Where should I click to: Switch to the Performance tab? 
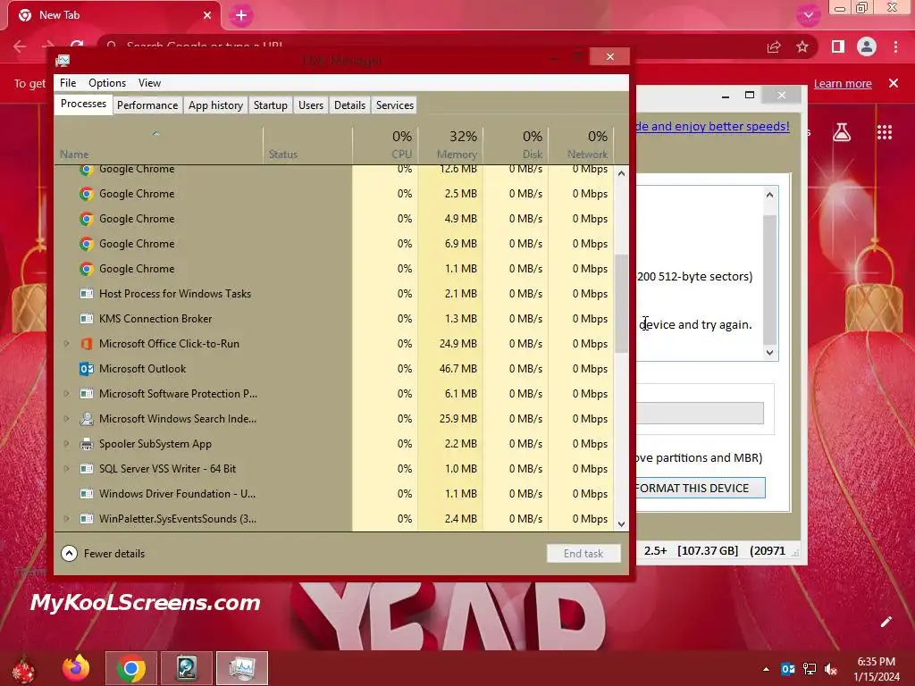pos(147,105)
